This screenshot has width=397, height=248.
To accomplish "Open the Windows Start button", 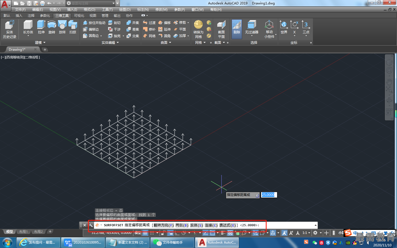I will pyautogui.click(x=7, y=242).
